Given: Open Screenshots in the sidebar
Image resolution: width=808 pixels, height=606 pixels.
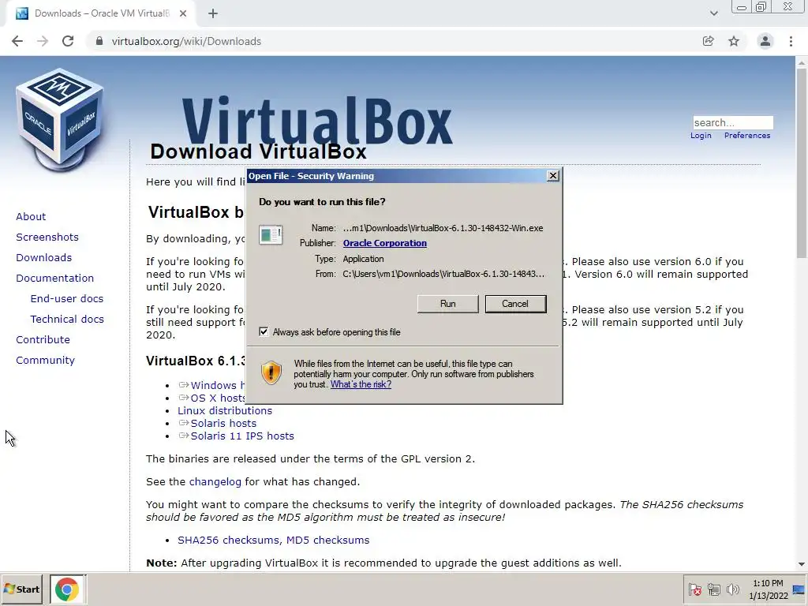Looking at the screenshot, I should pos(47,237).
